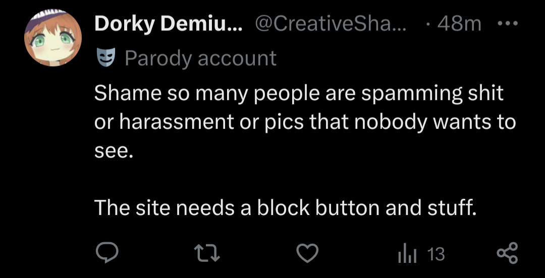Click the "Parody account" label

click(x=200, y=59)
